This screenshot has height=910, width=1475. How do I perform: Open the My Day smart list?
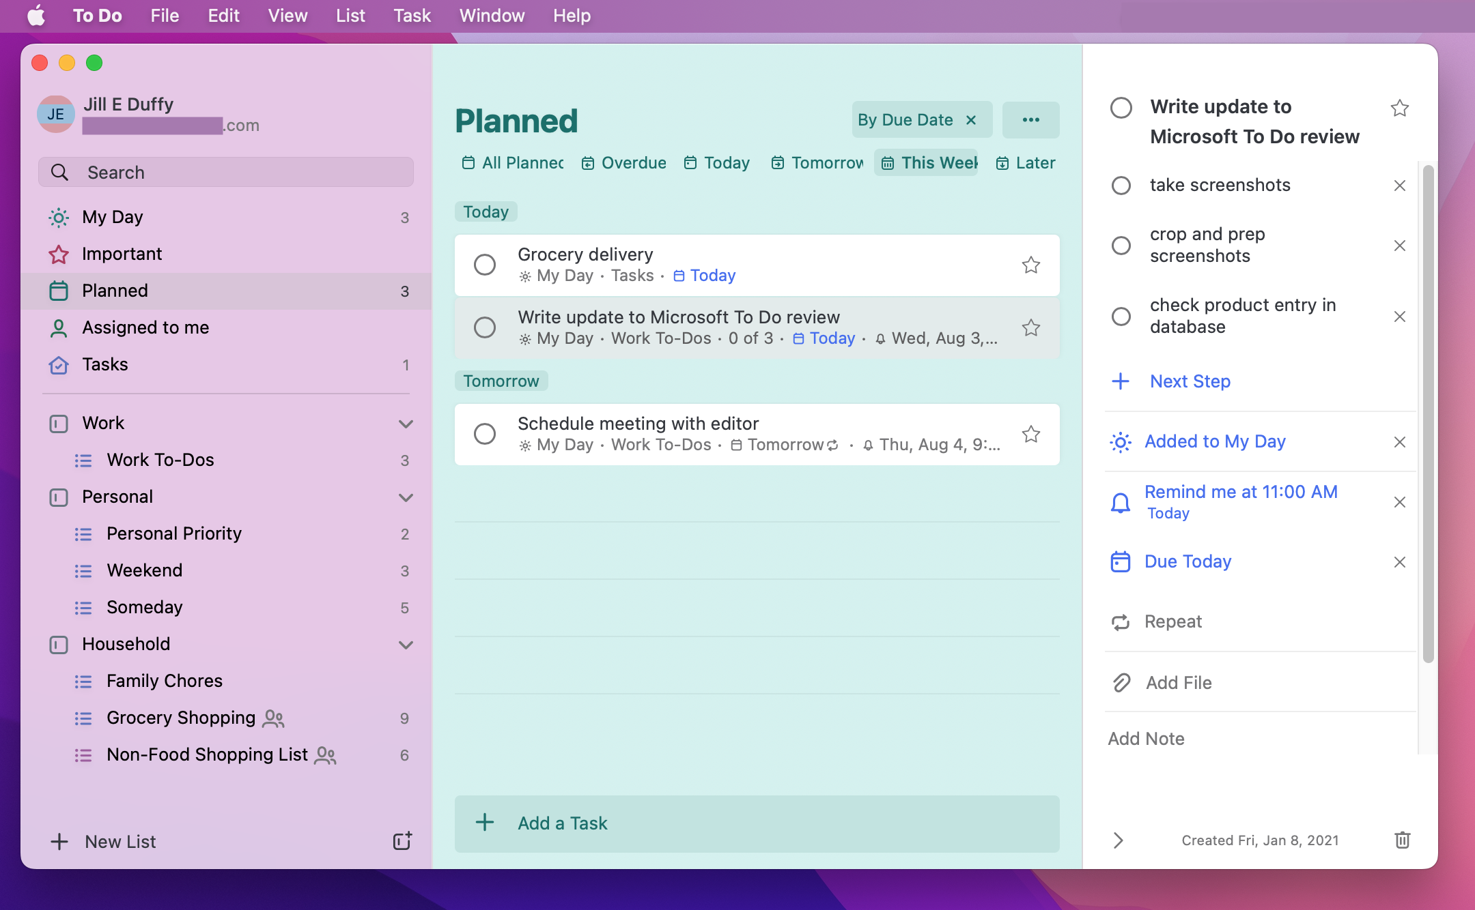pyautogui.click(x=113, y=217)
